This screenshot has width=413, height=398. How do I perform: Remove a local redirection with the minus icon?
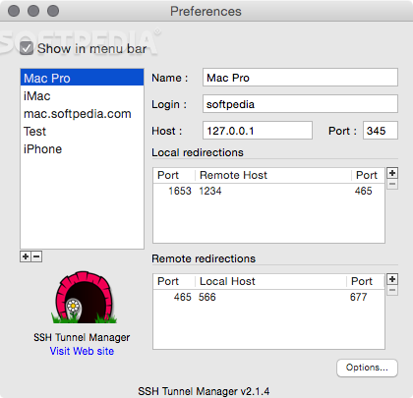392,184
